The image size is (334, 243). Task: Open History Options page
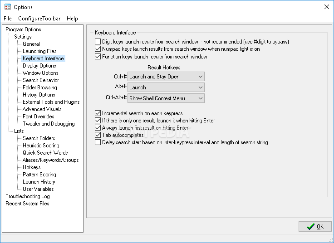click(39, 94)
